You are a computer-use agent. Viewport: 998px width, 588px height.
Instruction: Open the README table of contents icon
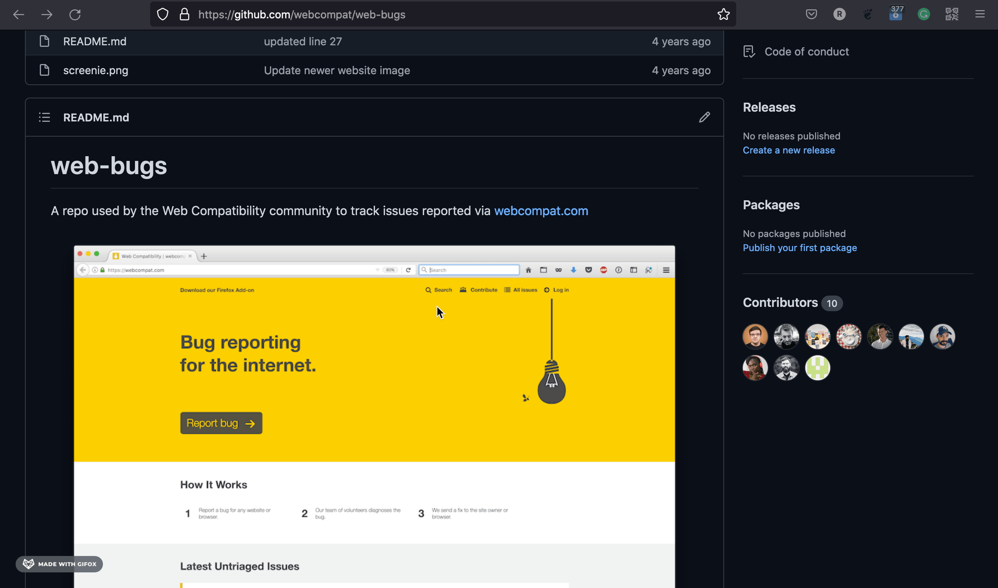coord(44,117)
